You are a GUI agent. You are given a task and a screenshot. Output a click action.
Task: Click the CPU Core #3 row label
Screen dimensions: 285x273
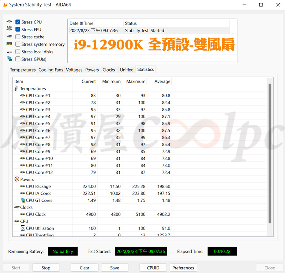pos(38,109)
